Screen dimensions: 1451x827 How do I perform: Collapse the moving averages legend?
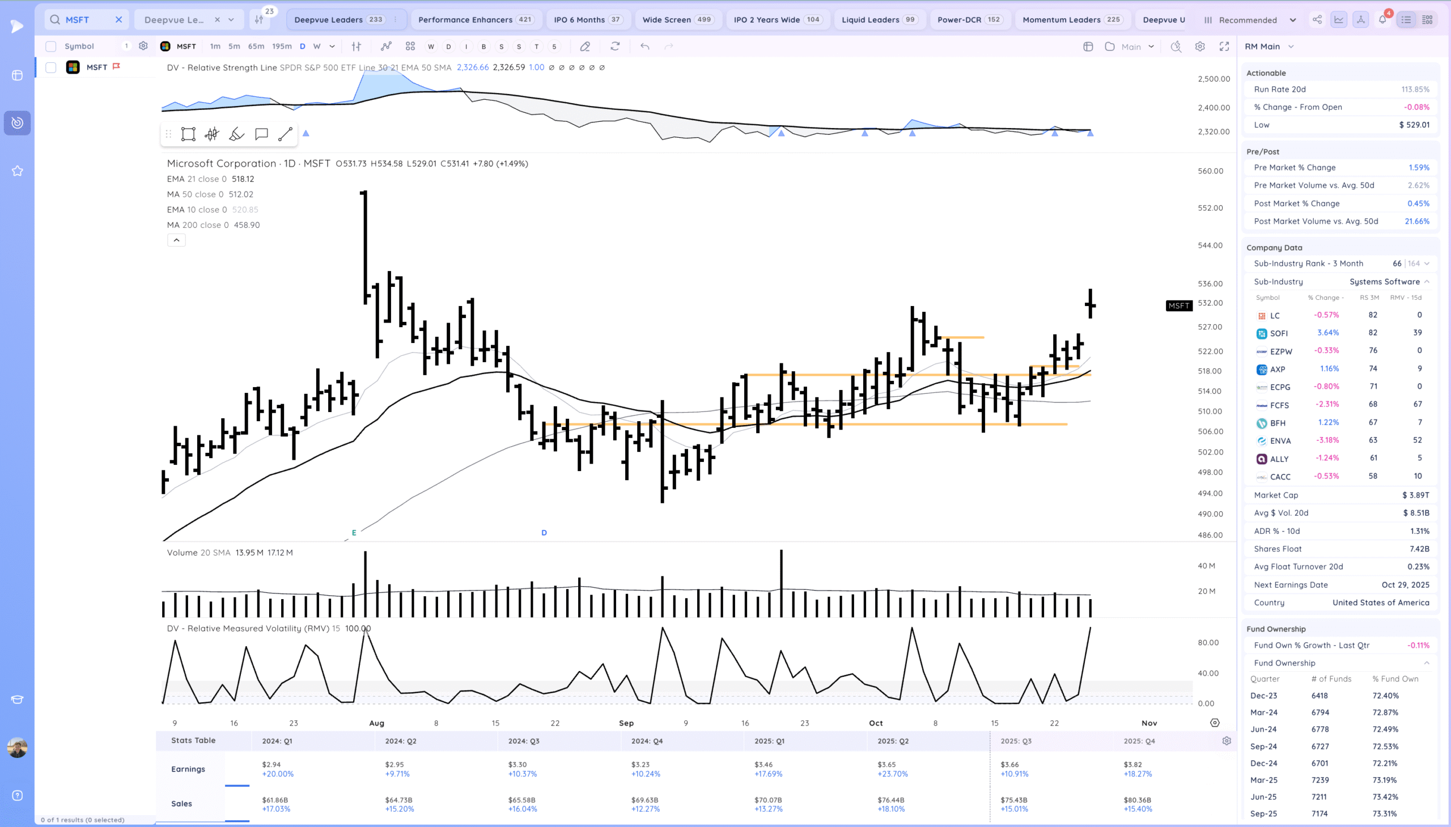tap(177, 240)
